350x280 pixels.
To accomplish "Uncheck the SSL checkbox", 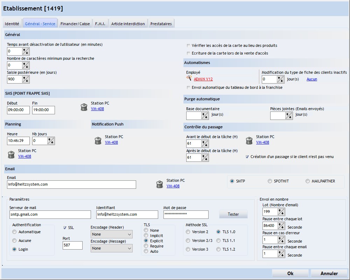I will pyautogui.click(x=64, y=228).
